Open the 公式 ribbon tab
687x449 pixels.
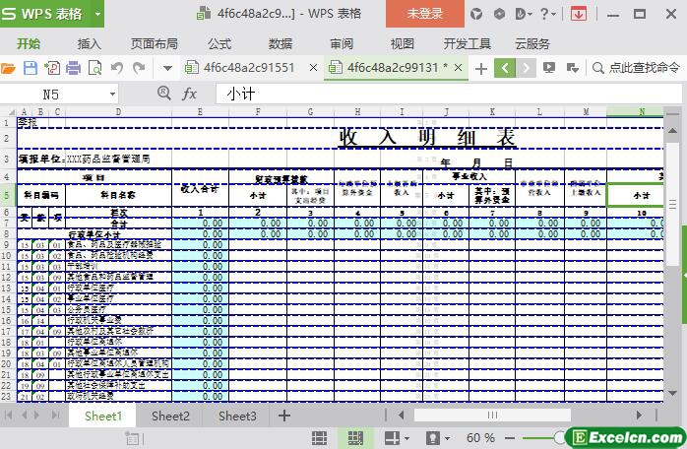[219, 44]
